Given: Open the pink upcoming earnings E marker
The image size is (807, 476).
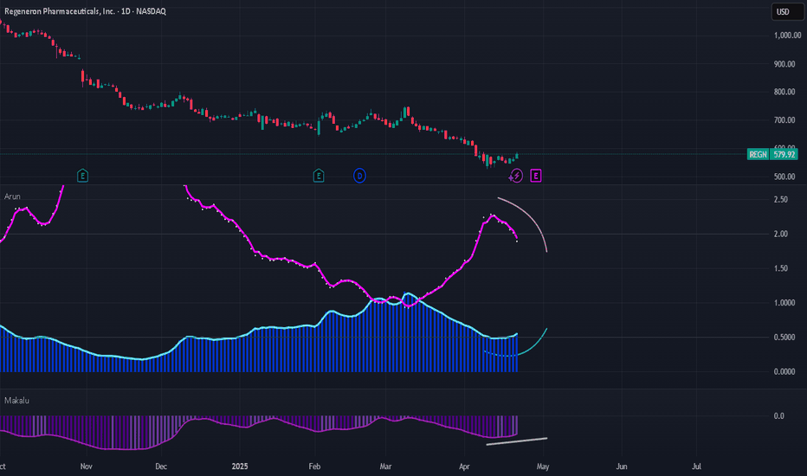Looking at the screenshot, I should [x=536, y=176].
